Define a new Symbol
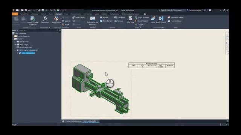 click(x=119, y=21)
